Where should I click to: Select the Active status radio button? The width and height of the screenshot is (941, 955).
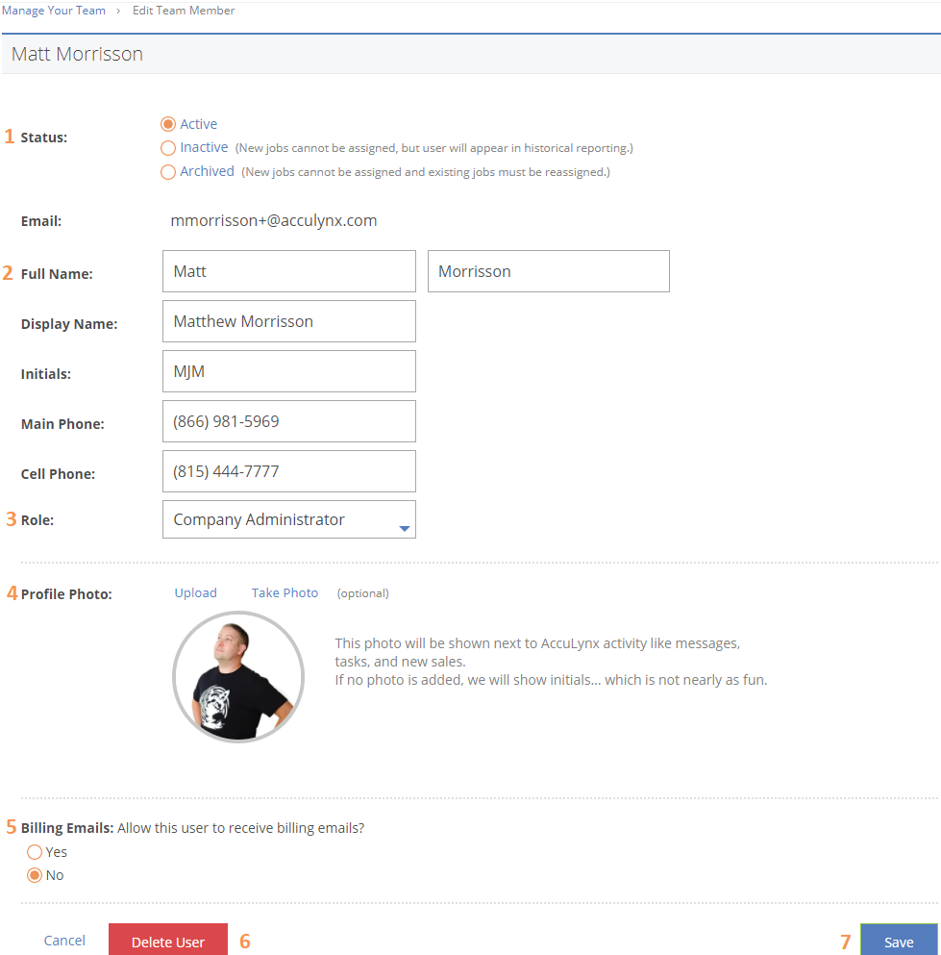168,124
